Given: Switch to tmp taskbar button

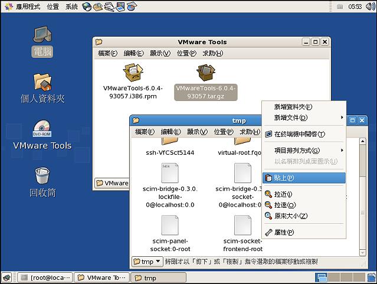Looking at the screenshot, I should [x=159, y=278].
